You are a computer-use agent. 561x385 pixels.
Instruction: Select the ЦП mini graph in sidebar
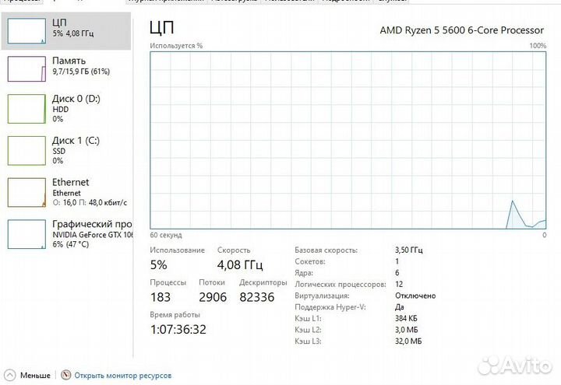point(26,30)
